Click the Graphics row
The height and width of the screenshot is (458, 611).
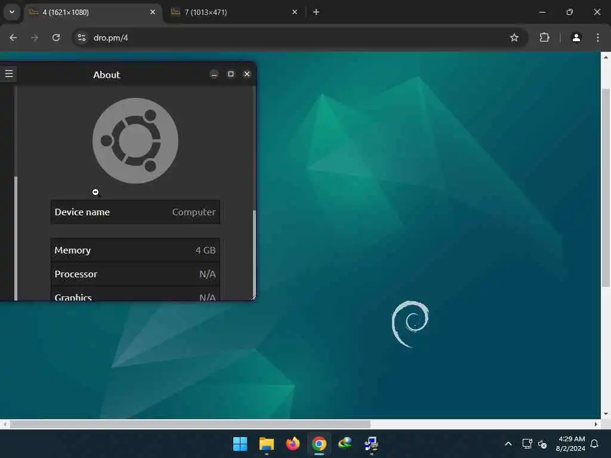pos(135,293)
